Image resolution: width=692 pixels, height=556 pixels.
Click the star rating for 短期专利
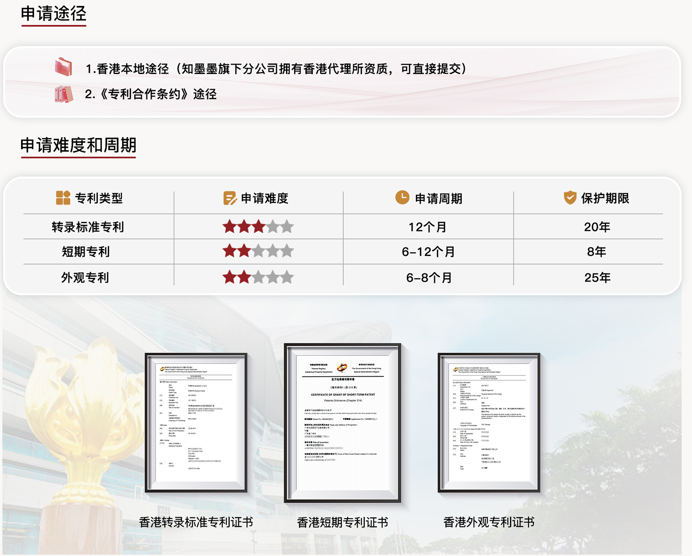[x=258, y=252]
